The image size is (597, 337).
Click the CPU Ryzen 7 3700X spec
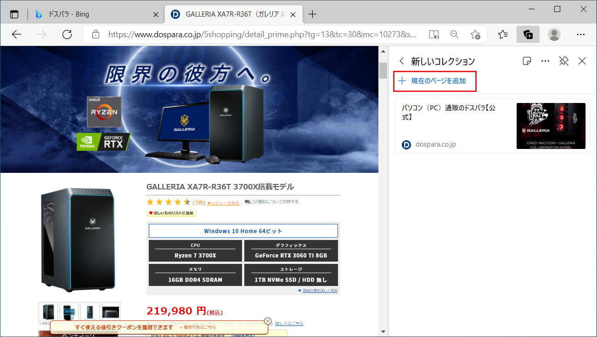[x=195, y=251]
